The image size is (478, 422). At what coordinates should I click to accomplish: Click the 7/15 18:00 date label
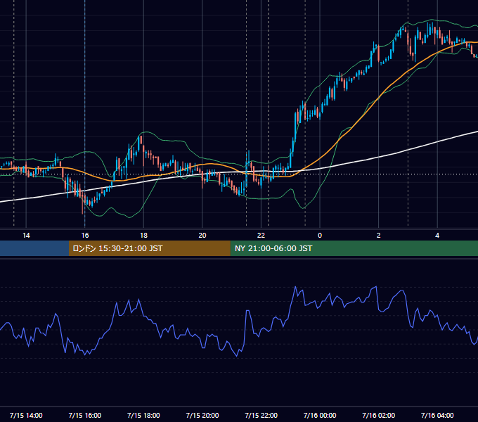[143, 415]
